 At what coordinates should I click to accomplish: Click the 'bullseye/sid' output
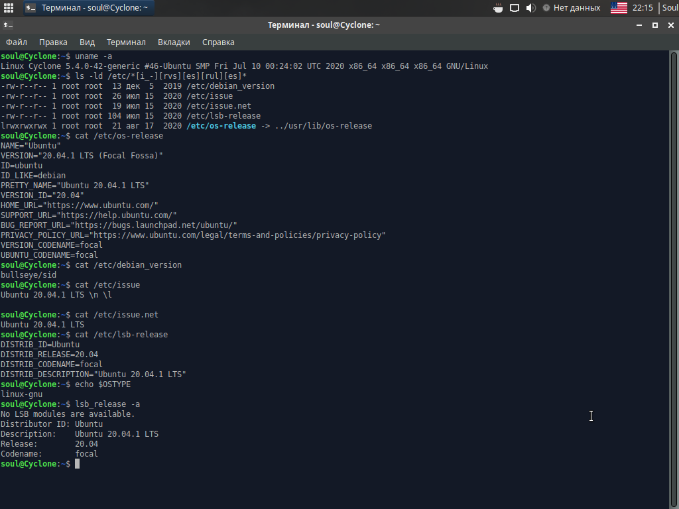pyautogui.click(x=29, y=275)
